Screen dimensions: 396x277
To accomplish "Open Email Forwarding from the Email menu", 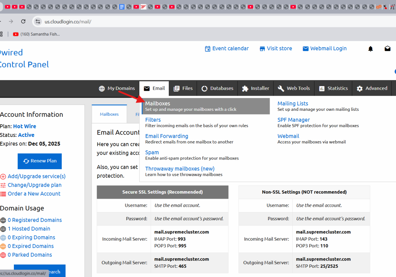I will [x=167, y=136].
